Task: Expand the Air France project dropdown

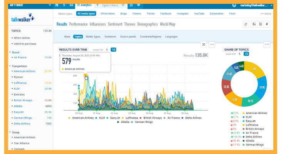Action: tap(50, 5)
